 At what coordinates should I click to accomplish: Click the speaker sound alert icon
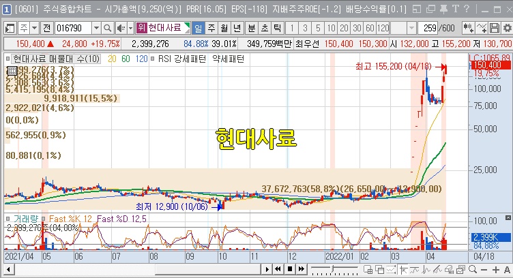(121, 28)
